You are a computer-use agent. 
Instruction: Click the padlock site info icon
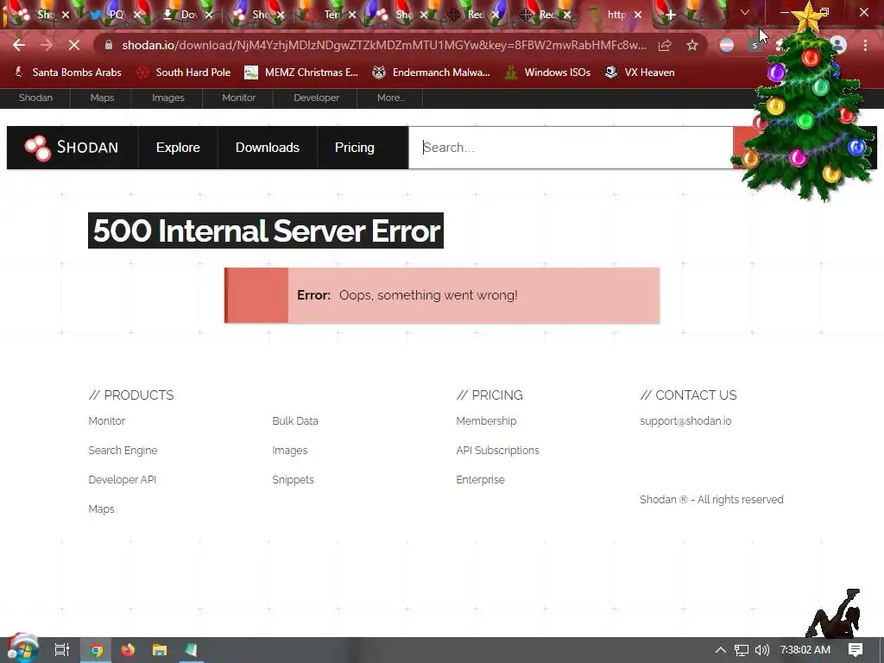tap(109, 45)
